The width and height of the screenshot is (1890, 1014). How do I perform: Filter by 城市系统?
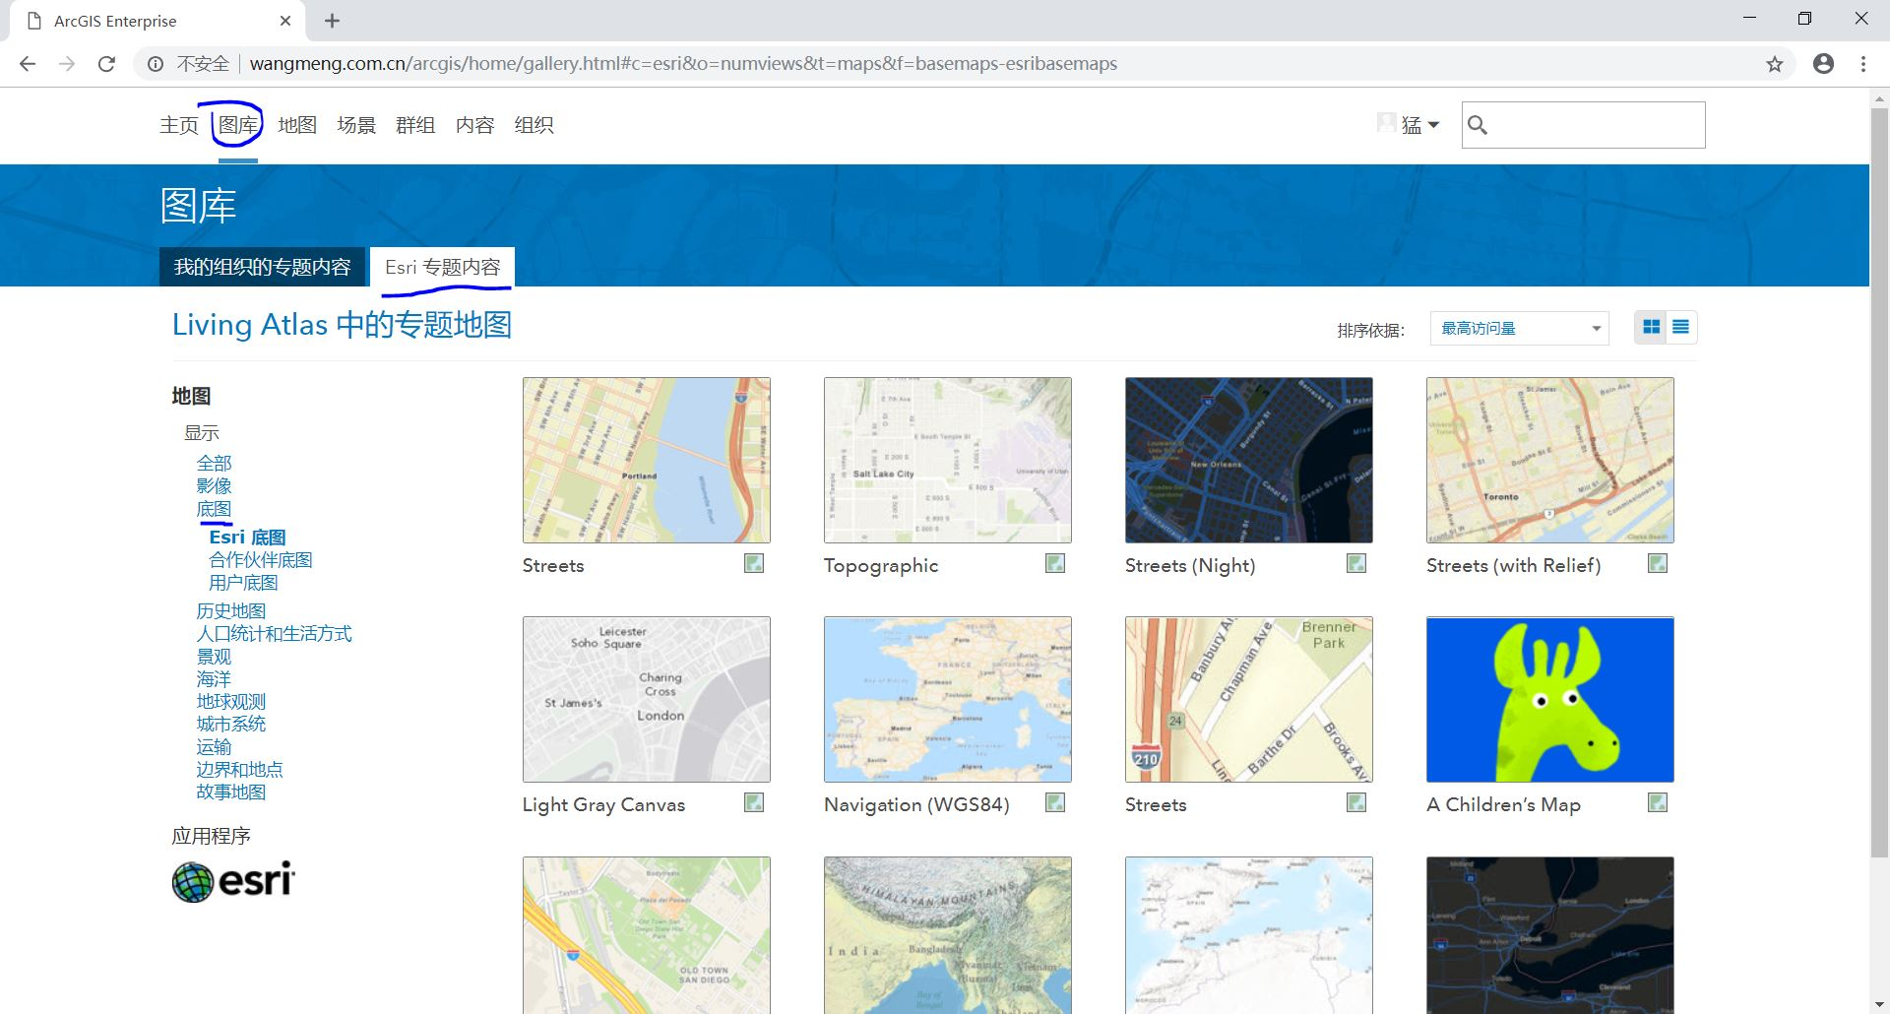point(230,724)
